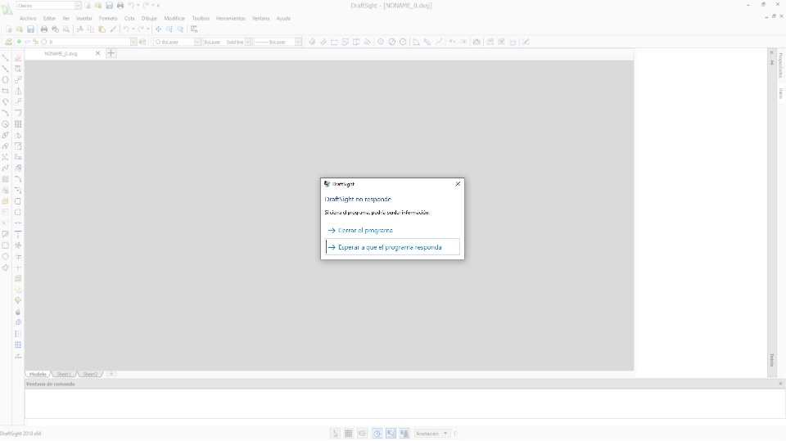
Task: Choose Cerrar el programa in dialog
Action: (x=365, y=231)
